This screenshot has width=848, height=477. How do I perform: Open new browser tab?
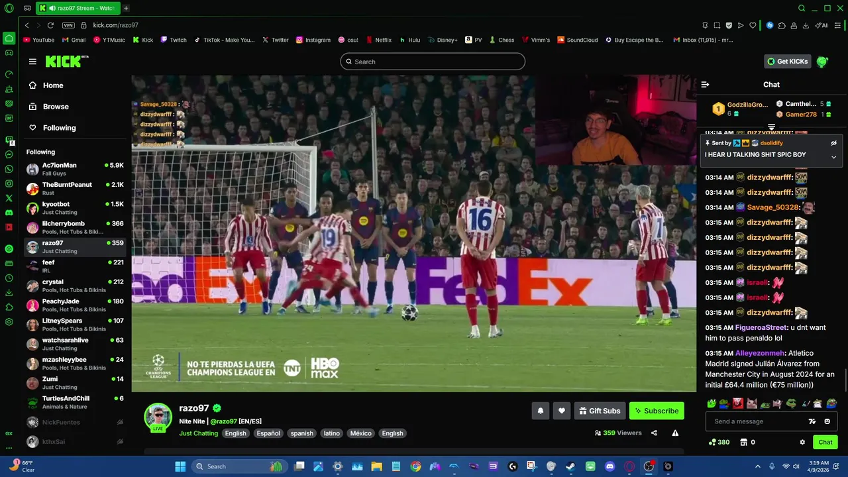[x=126, y=8]
